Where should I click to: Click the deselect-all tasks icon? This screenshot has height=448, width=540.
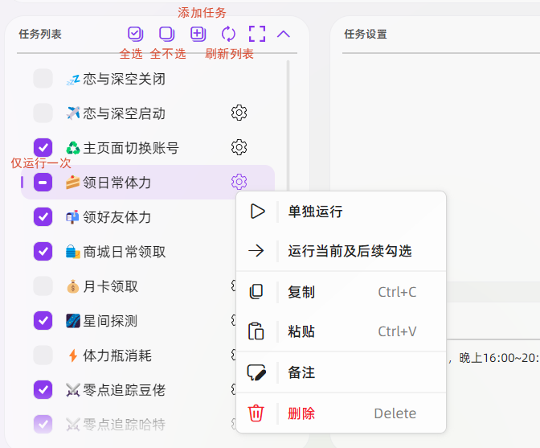coord(166,34)
